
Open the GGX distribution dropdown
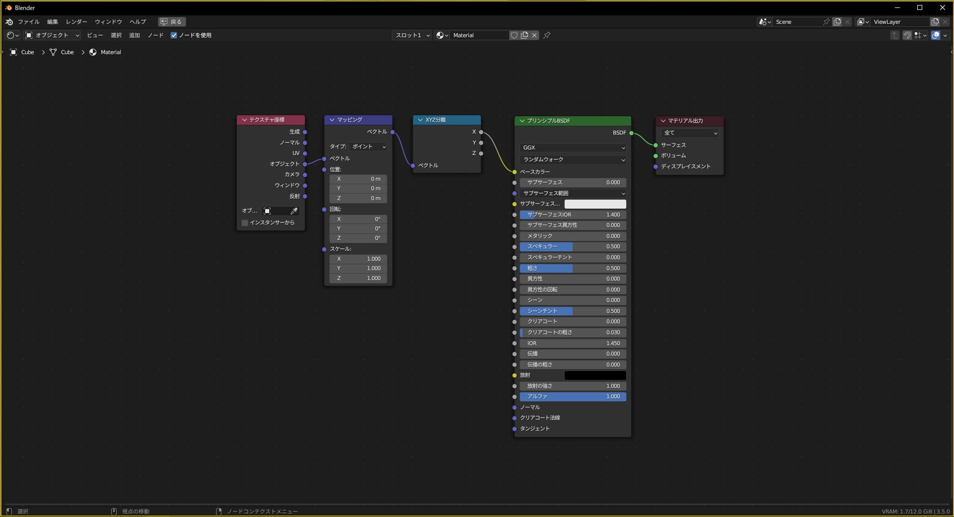(x=573, y=148)
